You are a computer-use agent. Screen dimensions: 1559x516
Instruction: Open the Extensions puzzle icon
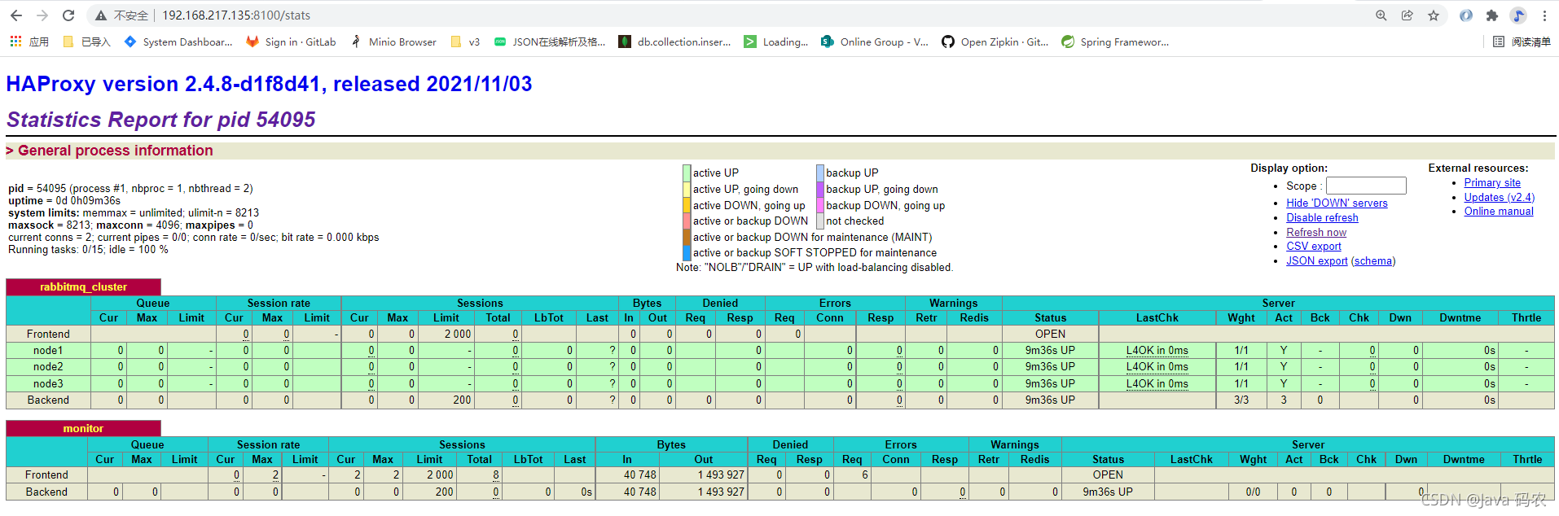(x=1492, y=15)
